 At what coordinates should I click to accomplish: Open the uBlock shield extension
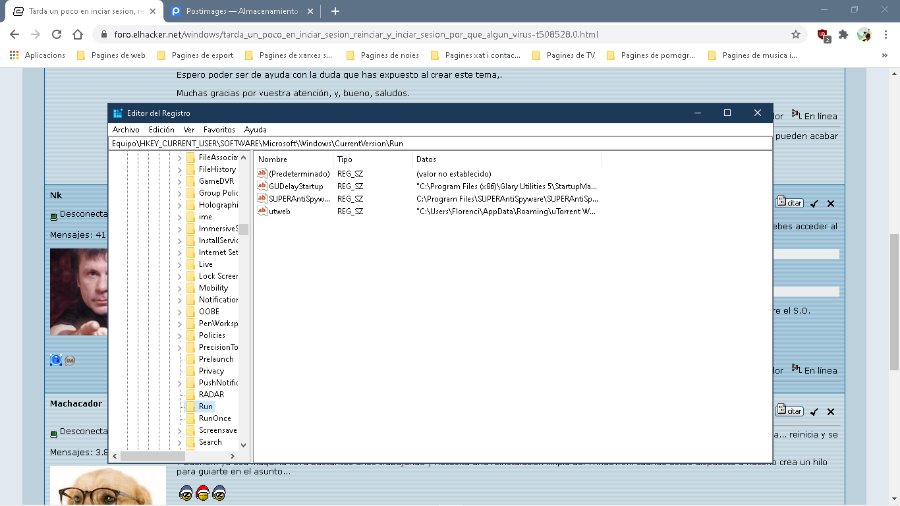pos(823,35)
